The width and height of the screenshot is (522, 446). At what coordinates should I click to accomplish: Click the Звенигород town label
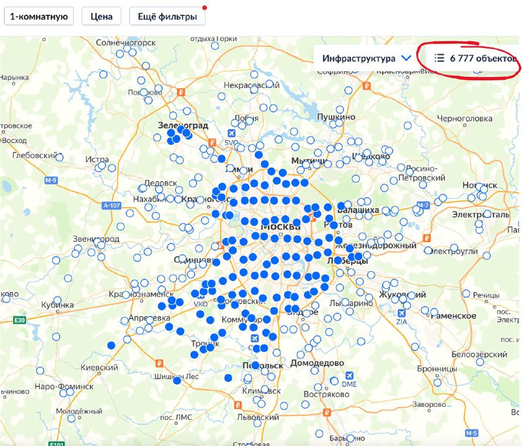(96, 239)
